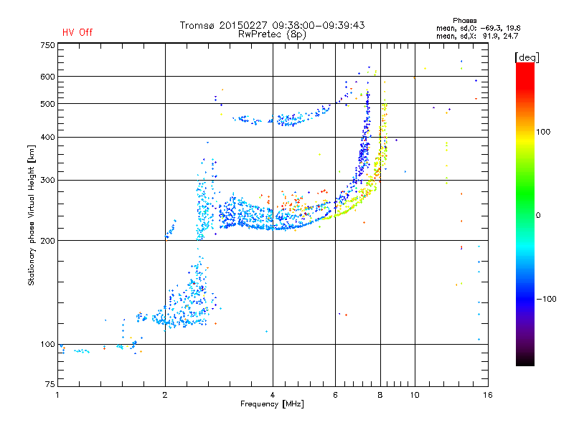The width and height of the screenshot is (574, 430).
Task: Select the title "Tromsø 20150227 09:38:00-09:39:43"
Action: click(272, 25)
